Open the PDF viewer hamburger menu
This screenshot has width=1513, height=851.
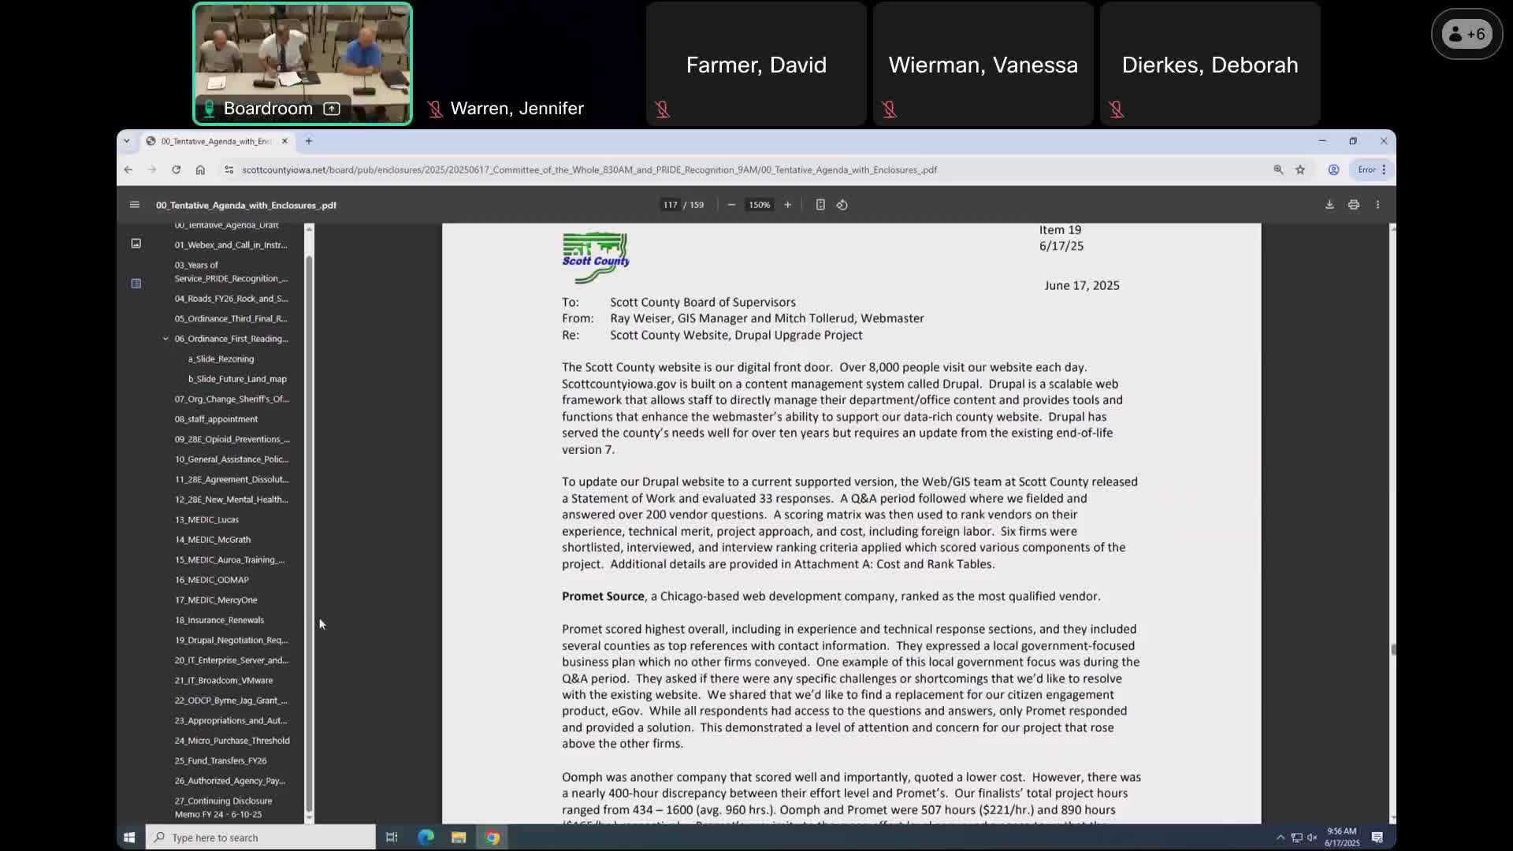click(x=134, y=205)
